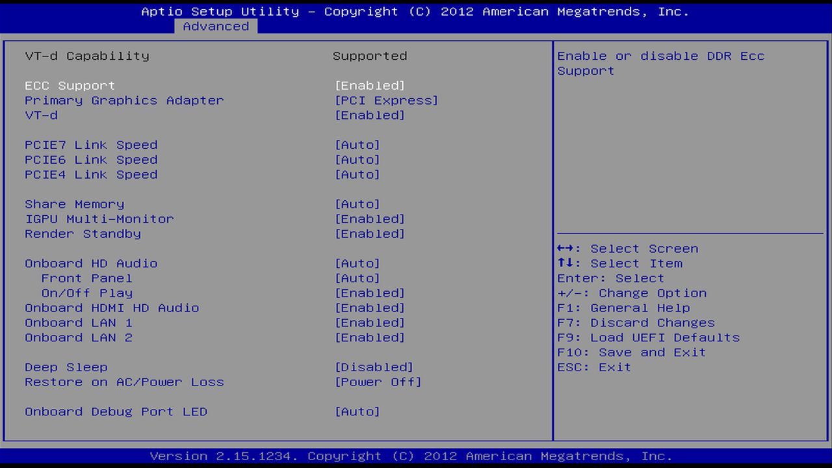Click the VT-d Capability label
Viewport: 832px width, 468px height.
pos(87,56)
